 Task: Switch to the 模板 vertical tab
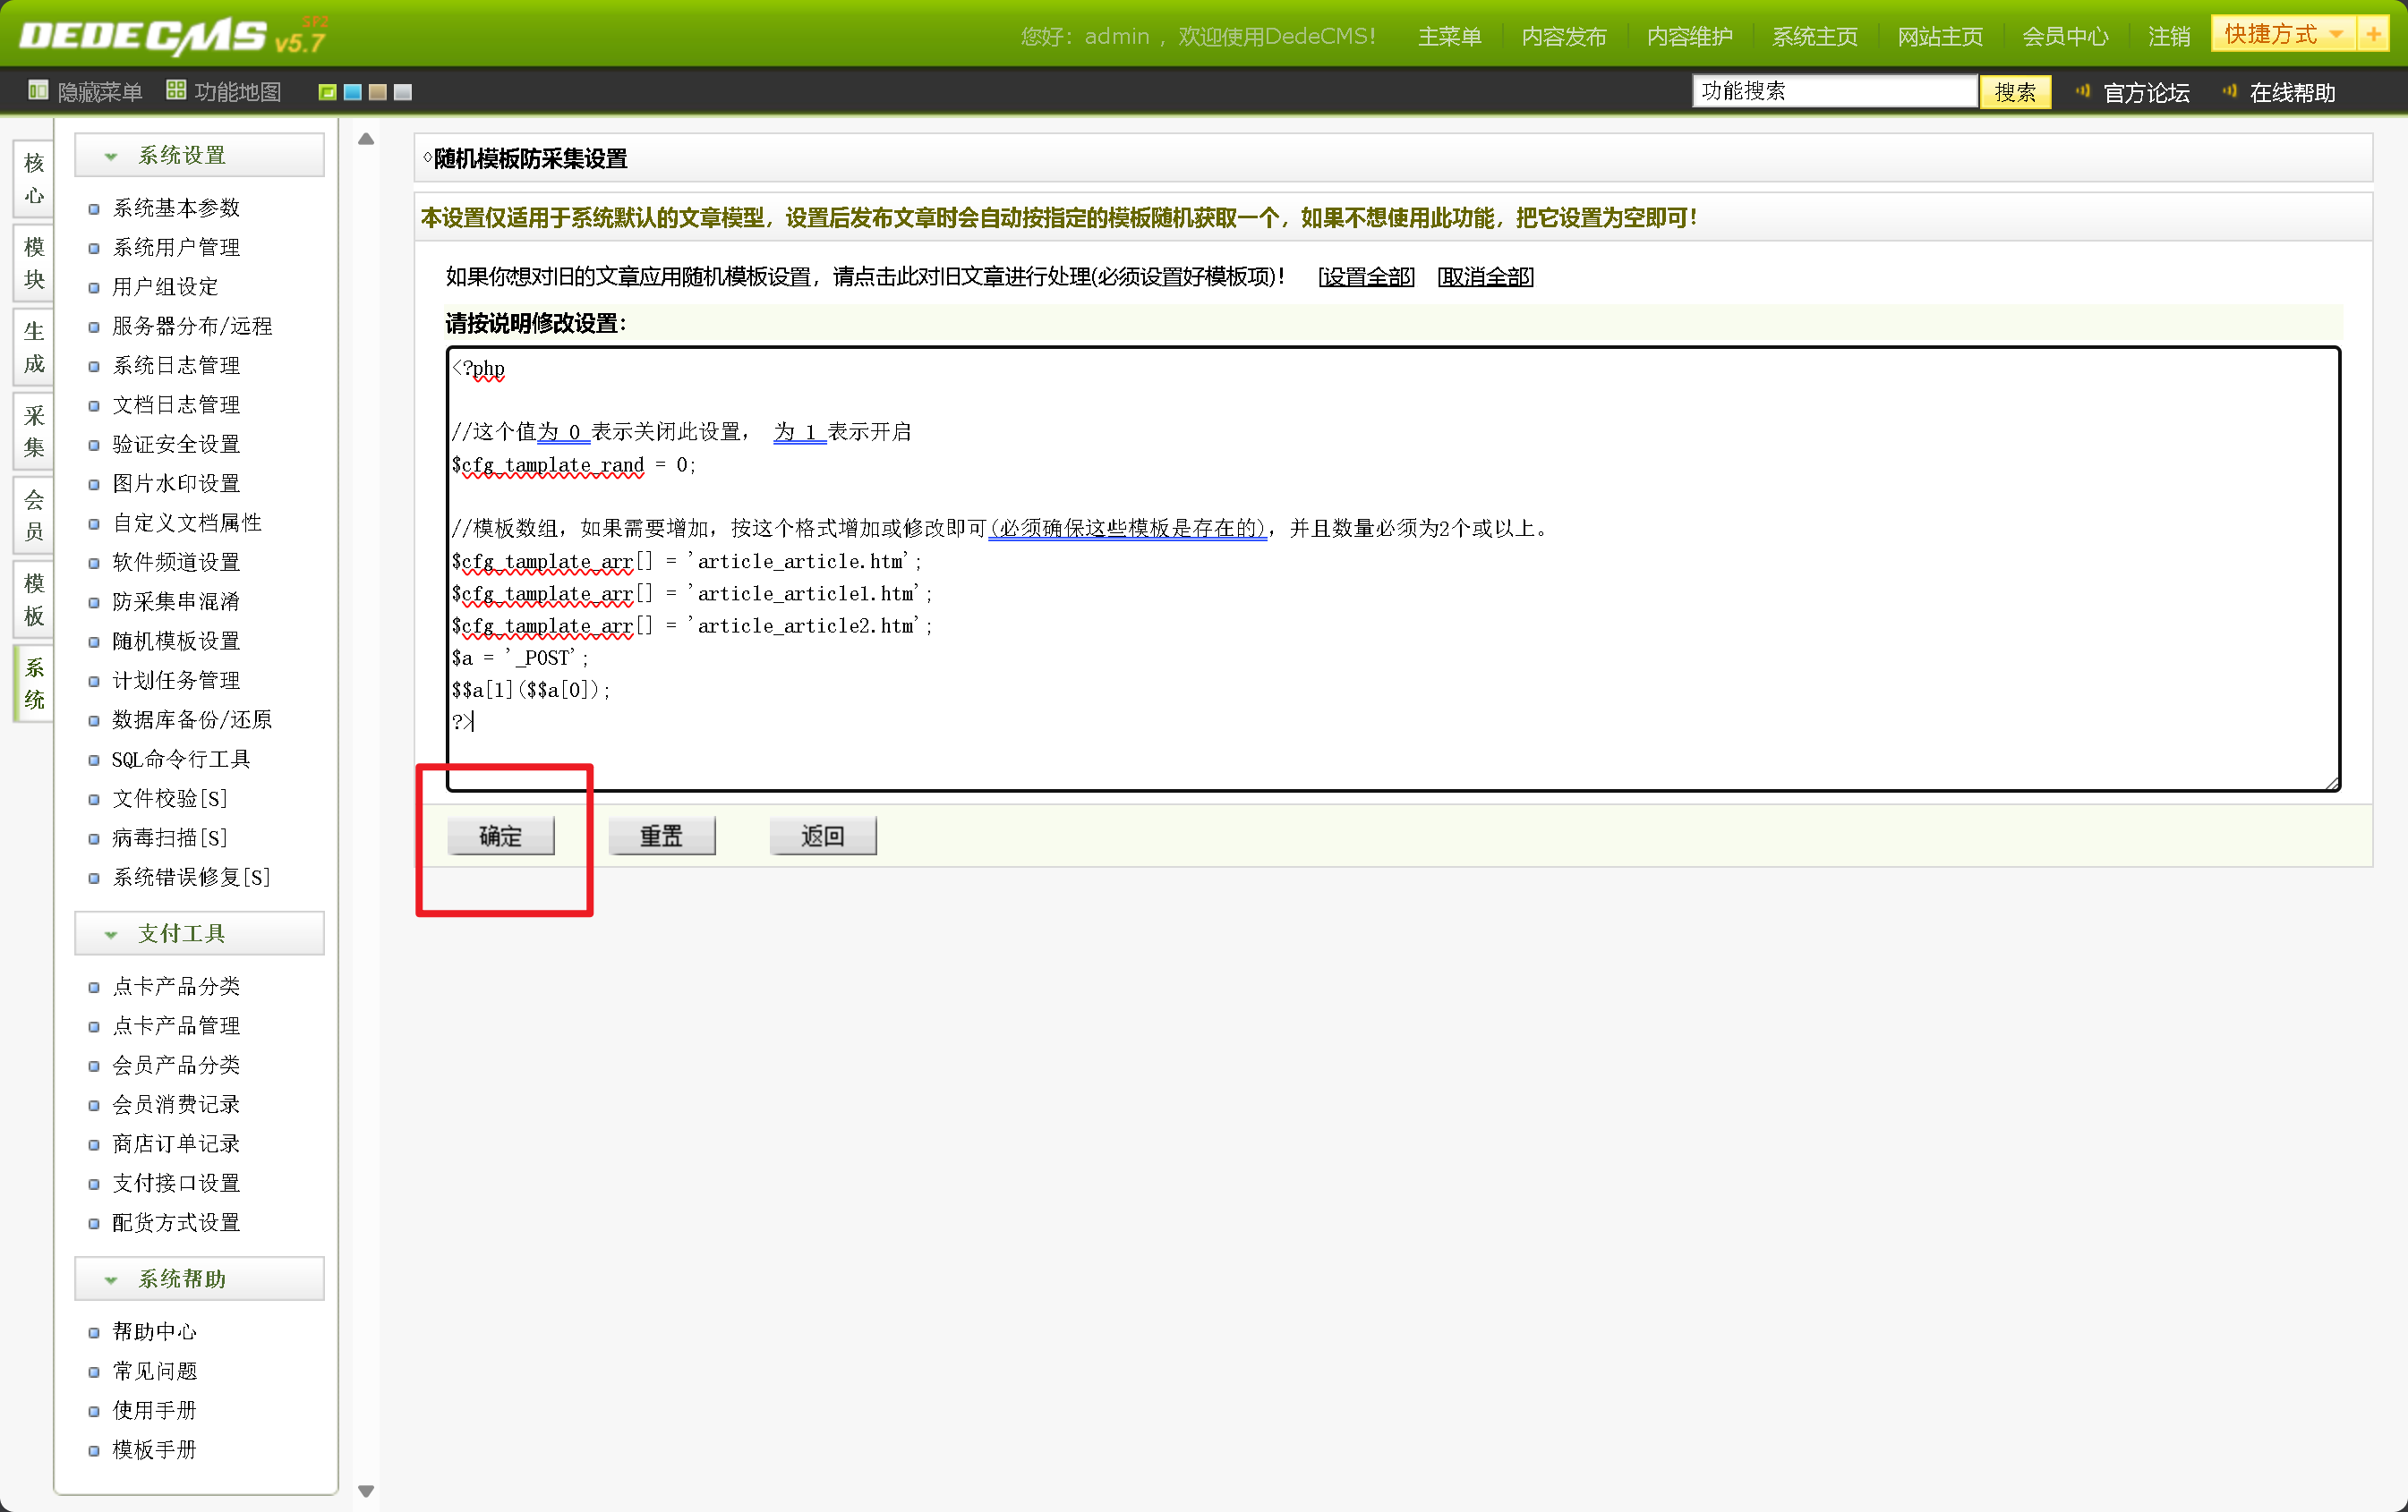[34, 599]
